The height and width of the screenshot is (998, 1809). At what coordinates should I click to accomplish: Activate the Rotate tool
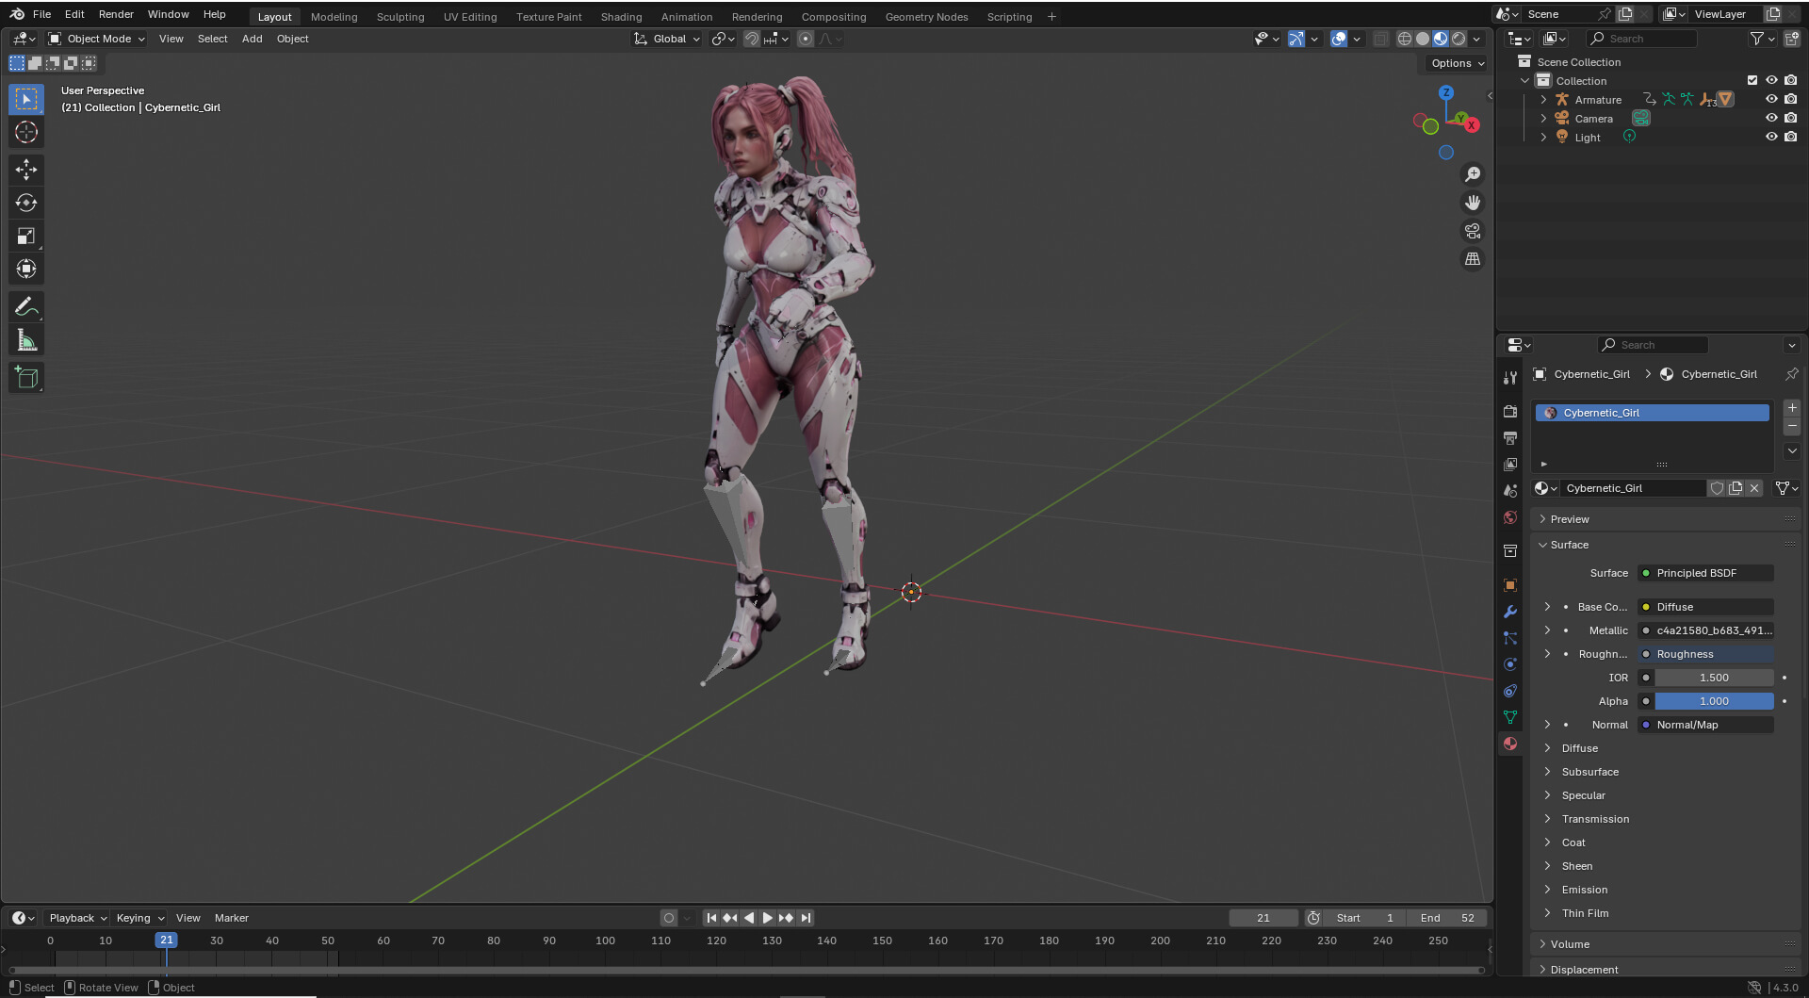pyautogui.click(x=26, y=203)
